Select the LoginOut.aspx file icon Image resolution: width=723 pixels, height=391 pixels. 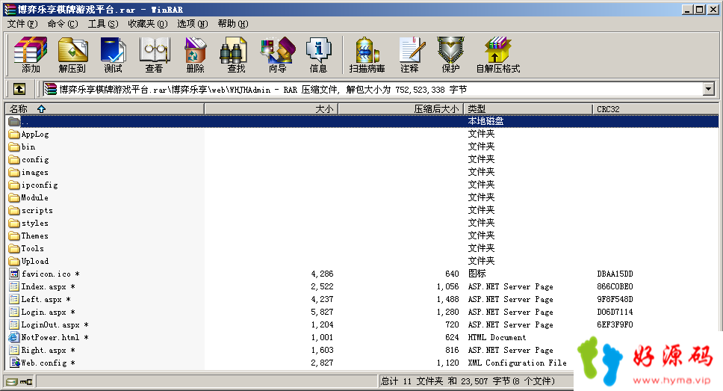(14, 324)
